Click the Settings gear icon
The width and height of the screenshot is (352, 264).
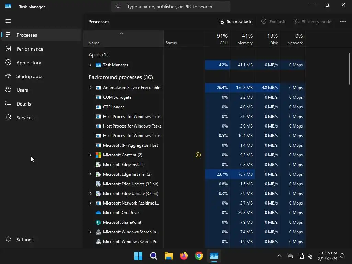[8, 239]
